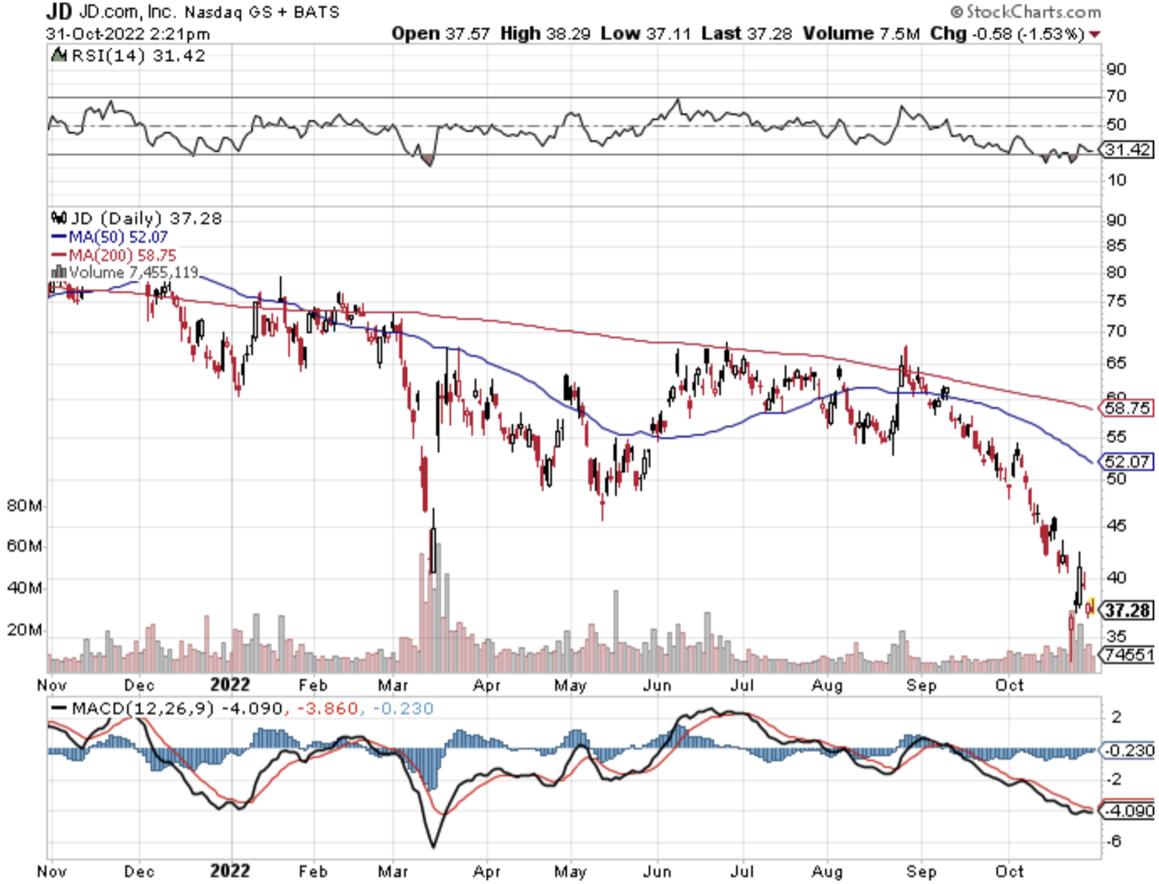Click the blue MA(50) legend line

[x=59, y=237]
